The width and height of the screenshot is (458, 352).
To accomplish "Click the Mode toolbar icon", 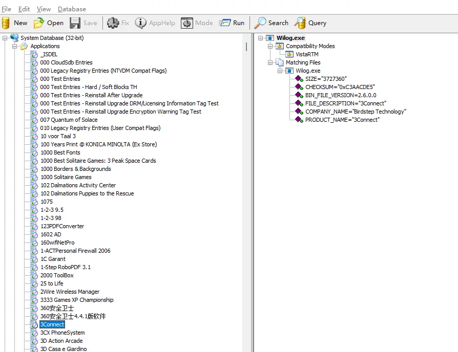I will [x=186, y=23].
